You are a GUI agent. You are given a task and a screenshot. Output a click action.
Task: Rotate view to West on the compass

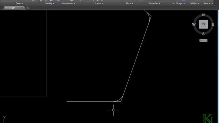point(194,24)
